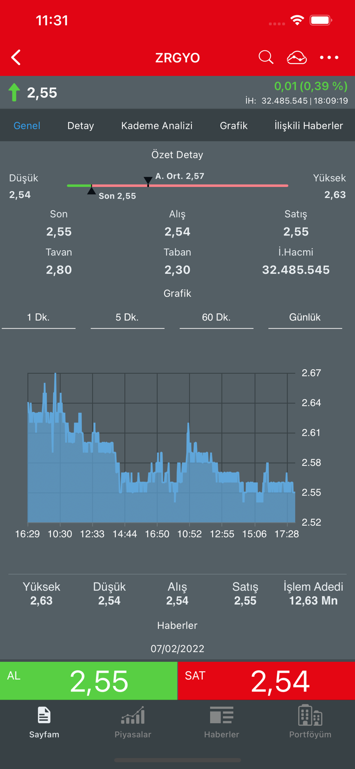Viewport: 355px width, 769px height.
Task: Tap the cloud chart icon
Action: coord(297,58)
